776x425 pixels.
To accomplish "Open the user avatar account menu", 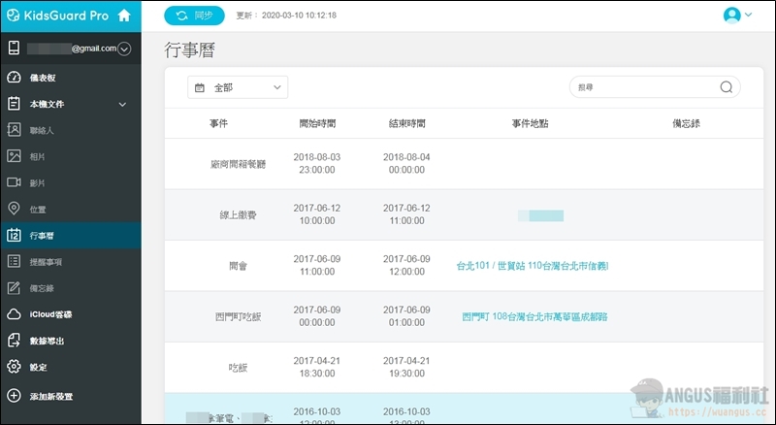I will (737, 15).
